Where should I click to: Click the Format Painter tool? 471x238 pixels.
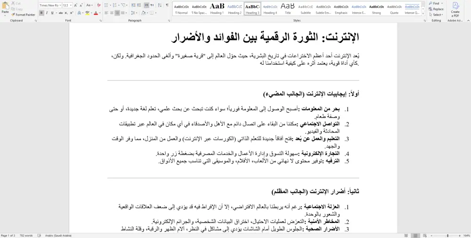tap(23, 15)
